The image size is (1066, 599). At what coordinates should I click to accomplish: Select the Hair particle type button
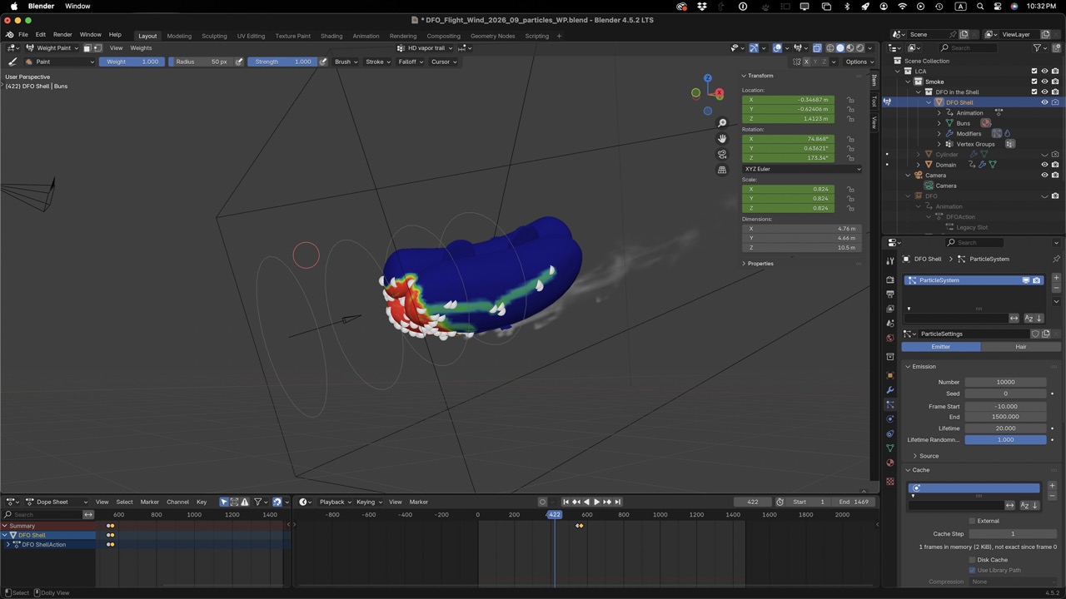[1020, 347]
